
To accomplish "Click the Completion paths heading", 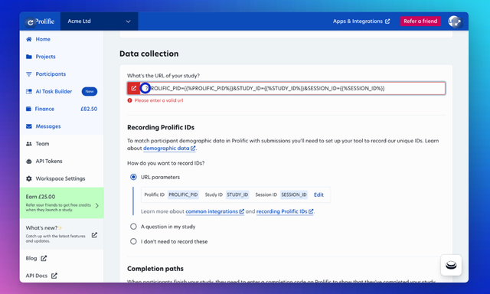I will click(155, 269).
